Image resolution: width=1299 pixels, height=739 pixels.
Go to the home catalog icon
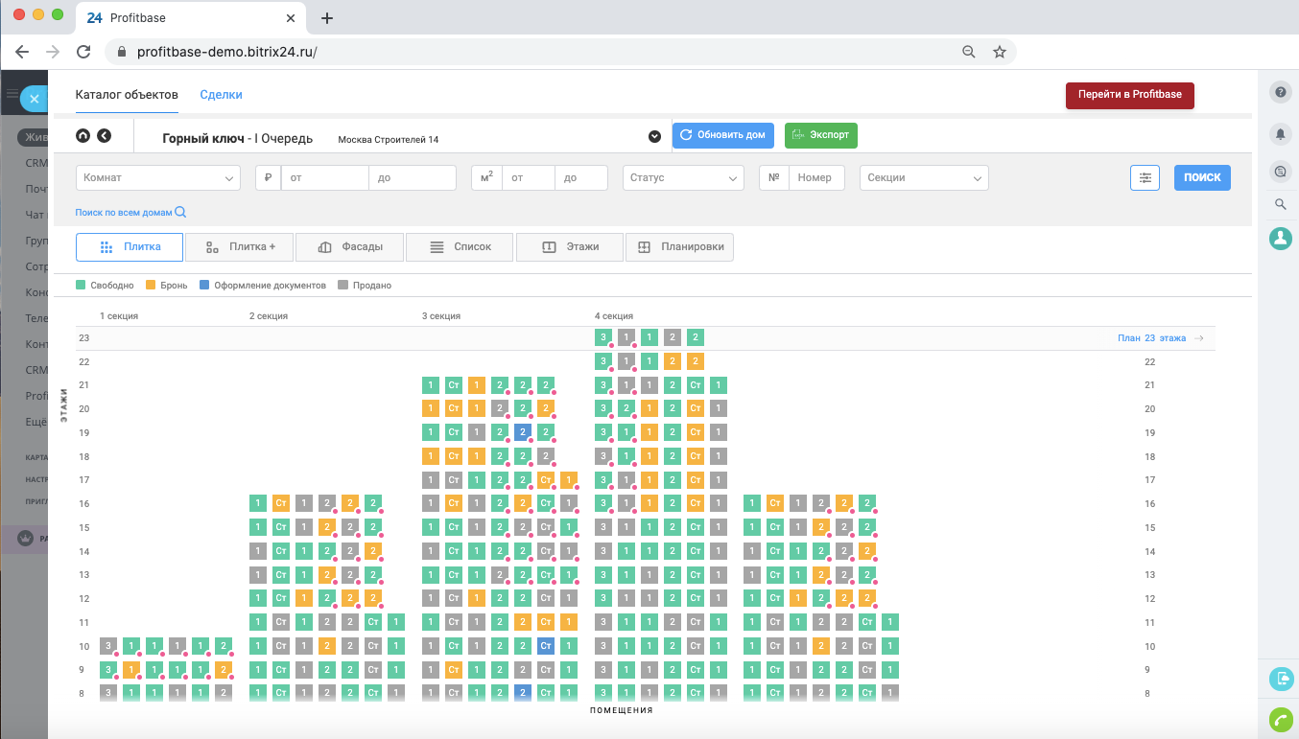click(x=83, y=136)
